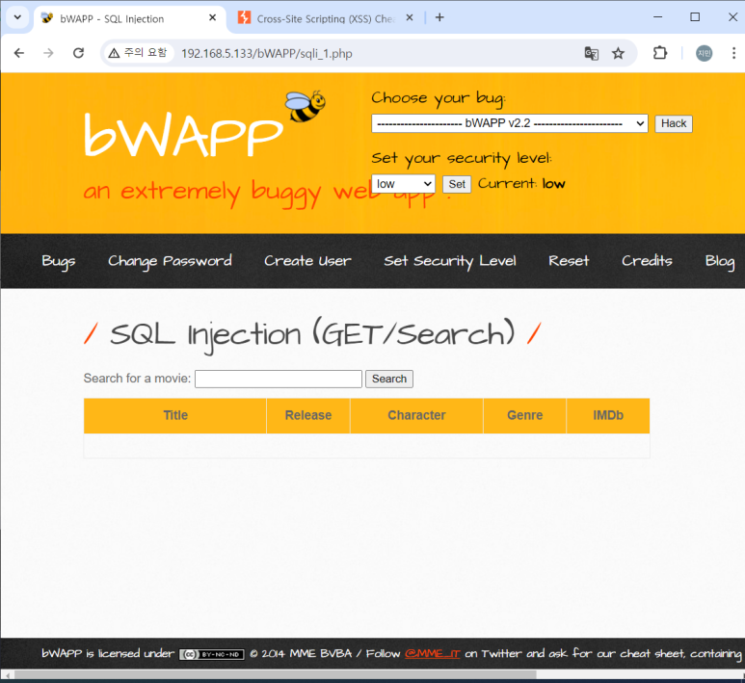Viewport: 745px width, 683px height.
Task: Click the Google Translate icon in address bar
Action: click(591, 53)
